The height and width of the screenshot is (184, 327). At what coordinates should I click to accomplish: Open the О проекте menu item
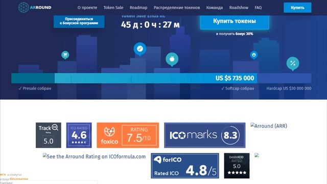[87, 8]
